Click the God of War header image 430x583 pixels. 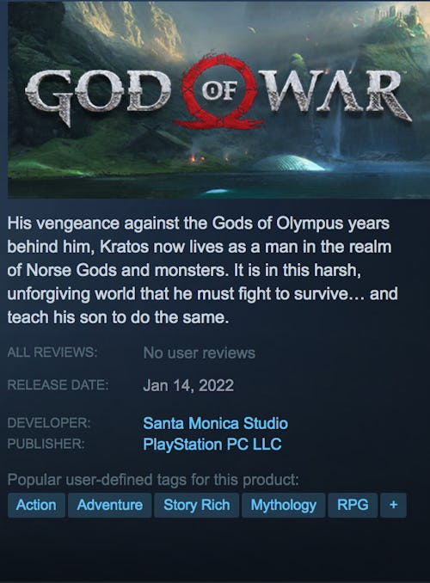pyautogui.click(x=218, y=100)
